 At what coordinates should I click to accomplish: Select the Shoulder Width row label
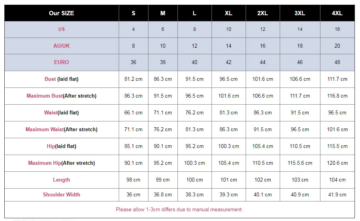coord(62,194)
